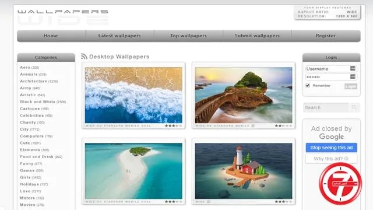Open the Girls category
373x210 pixels.
pyautogui.click(x=31, y=177)
